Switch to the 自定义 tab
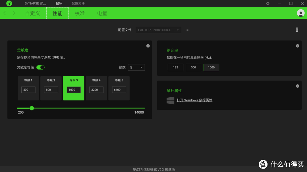Image resolution: width=307 pixels, height=172 pixels. (32, 13)
